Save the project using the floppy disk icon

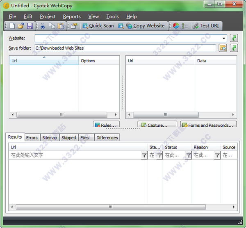(30, 26)
